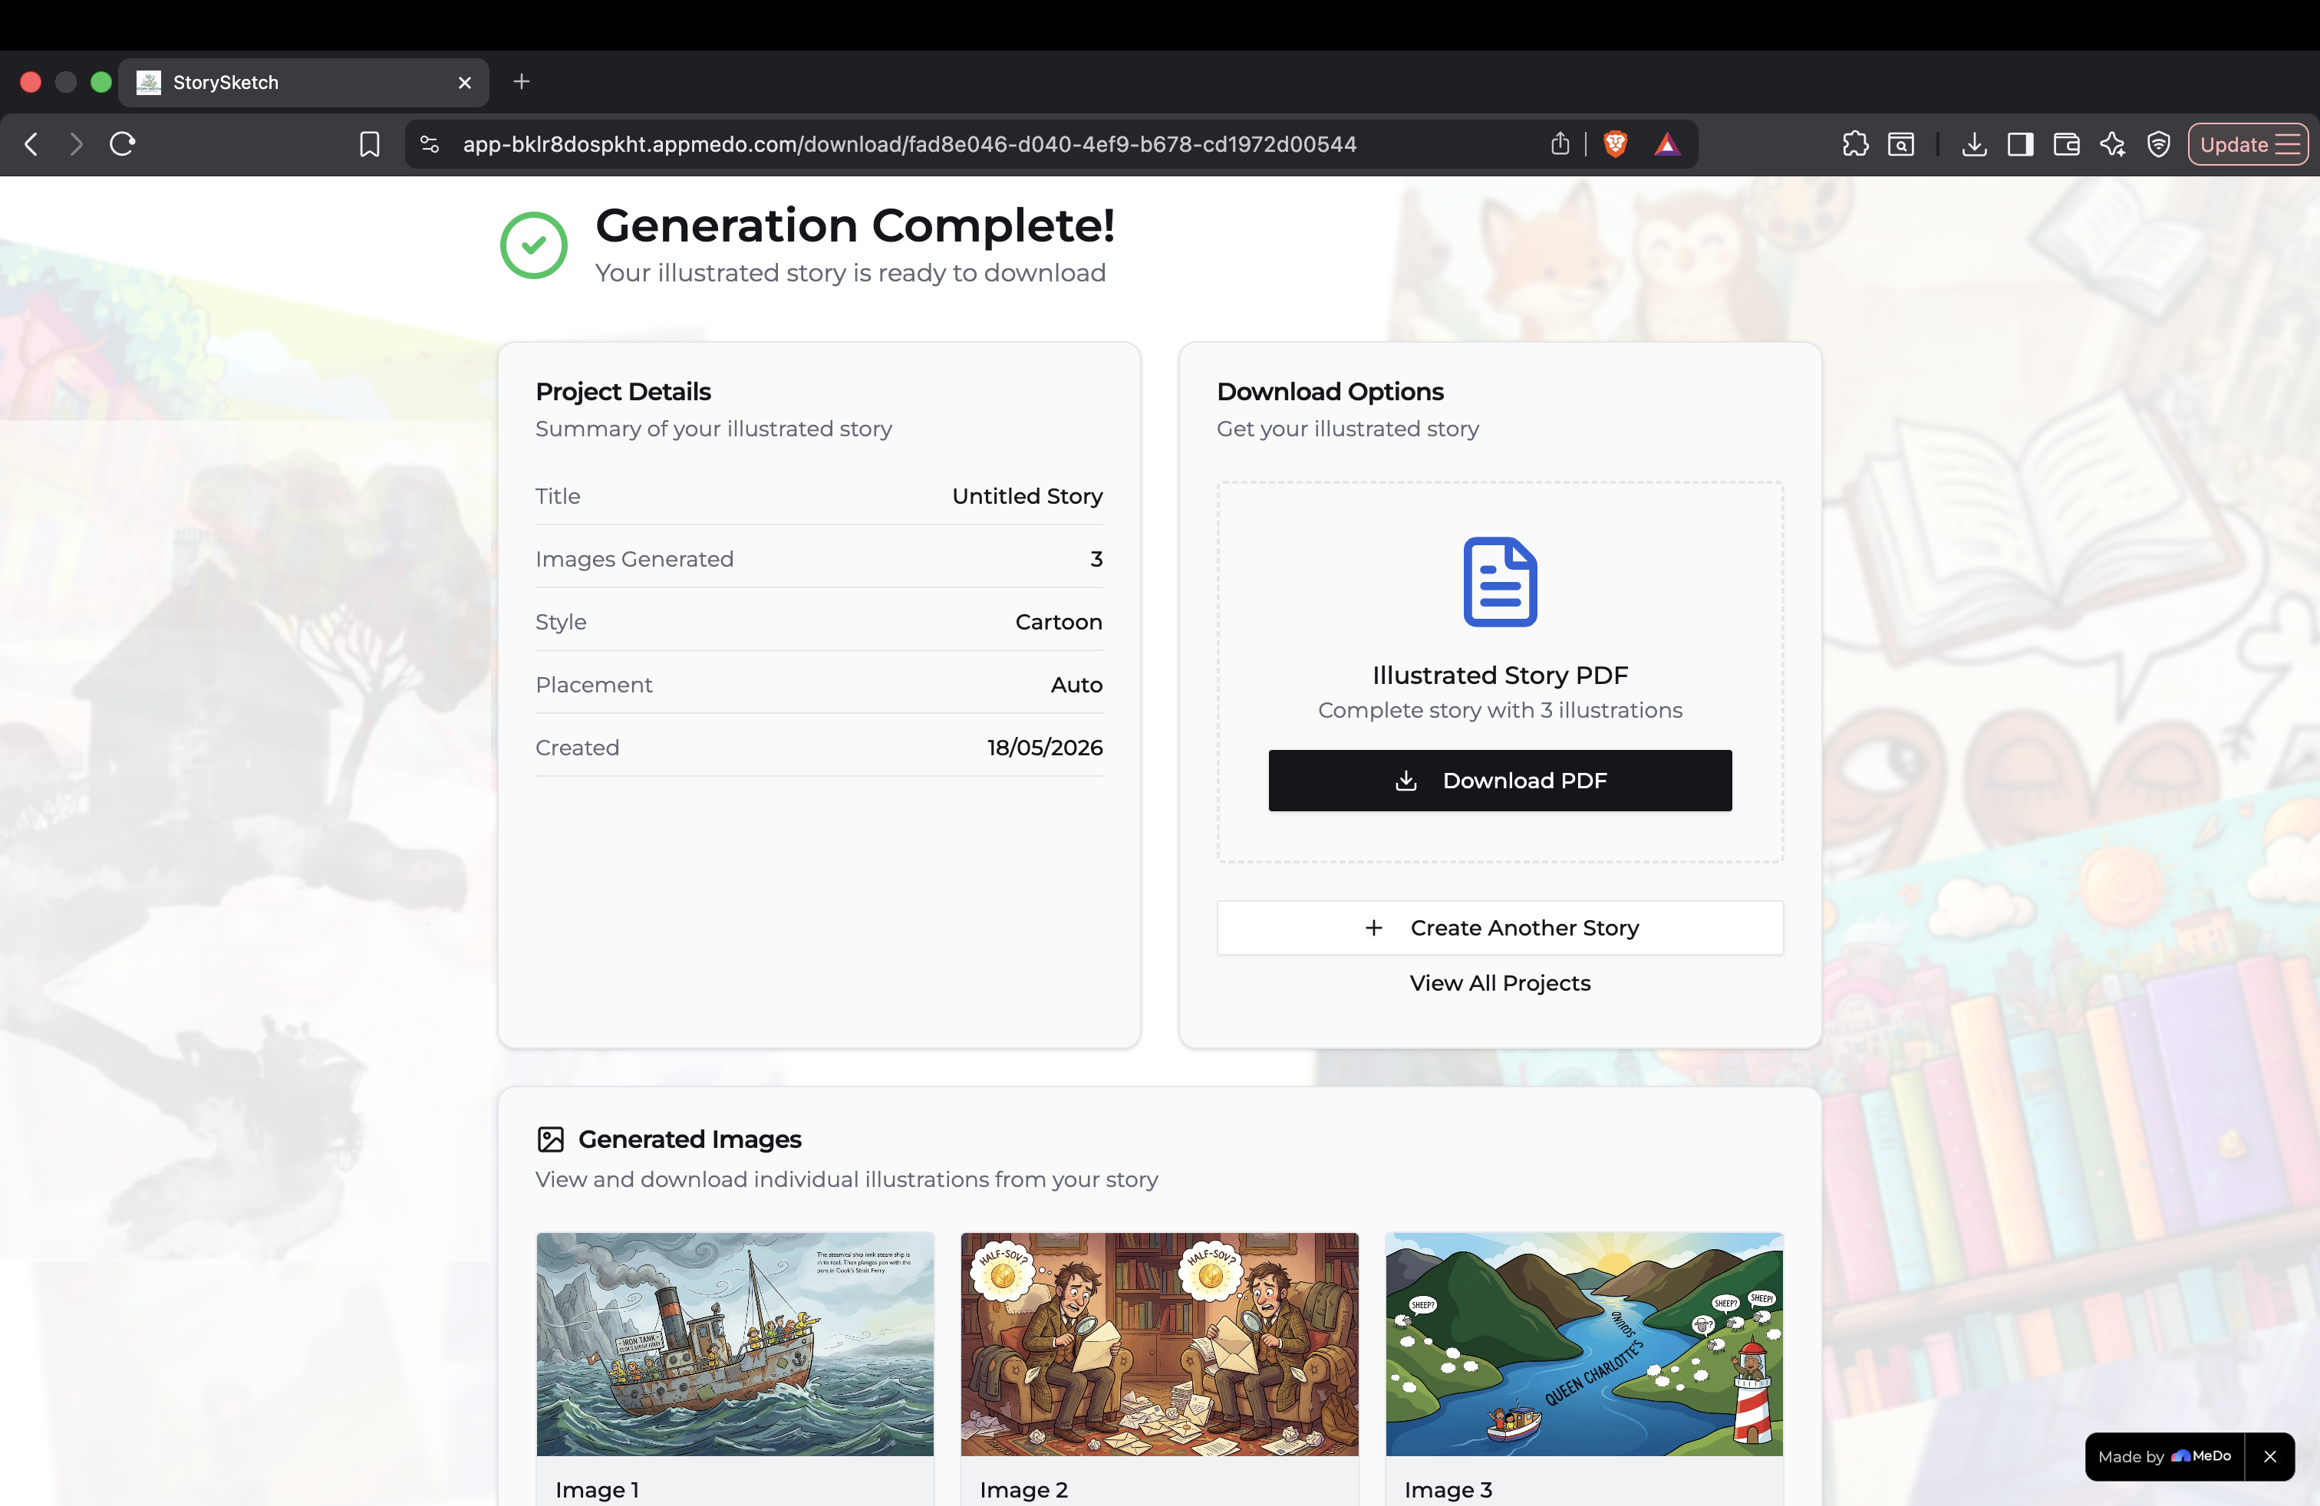Go forward using the browser arrow
This screenshot has width=2320, height=1506.
76,144
